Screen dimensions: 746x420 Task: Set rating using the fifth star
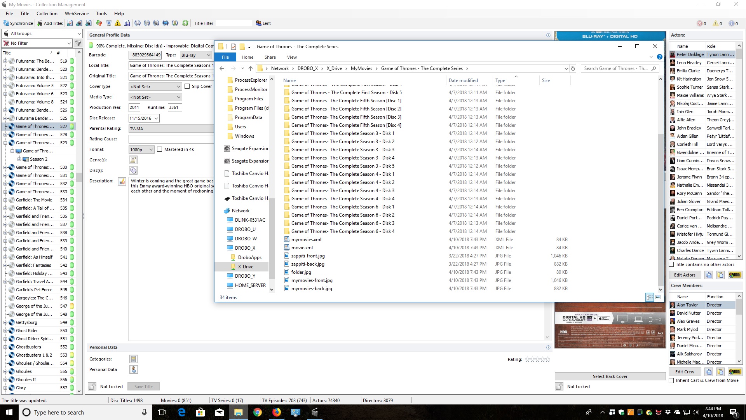[547, 359]
